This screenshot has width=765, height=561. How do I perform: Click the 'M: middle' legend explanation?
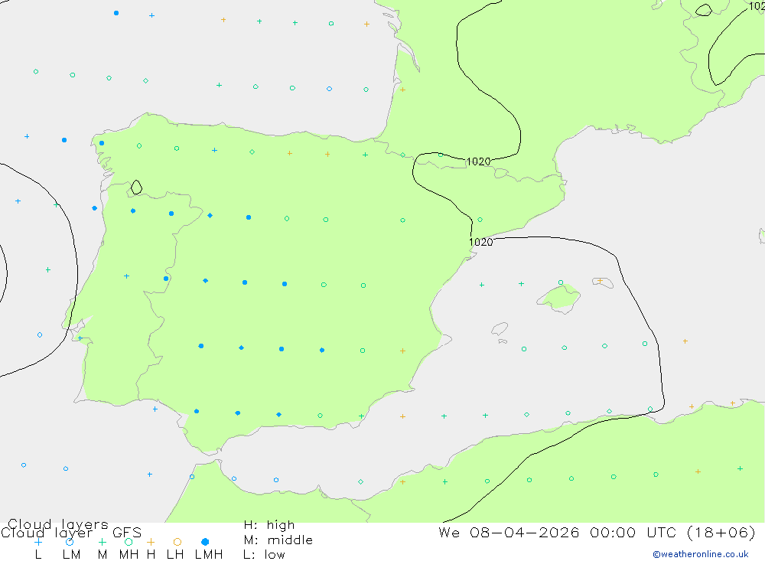coord(278,540)
